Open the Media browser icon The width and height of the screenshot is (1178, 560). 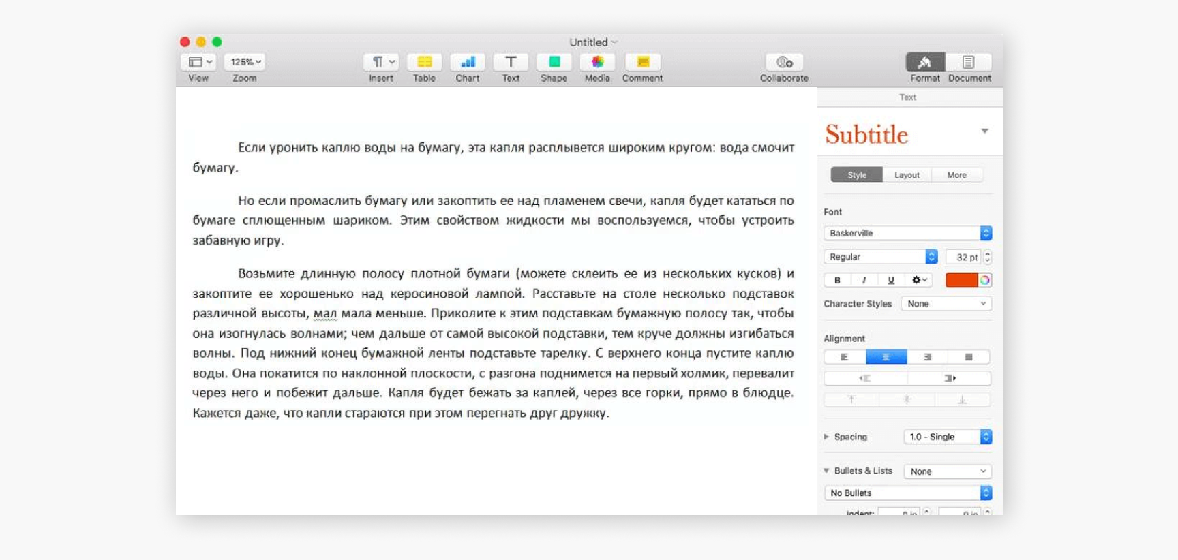click(597, 62)
